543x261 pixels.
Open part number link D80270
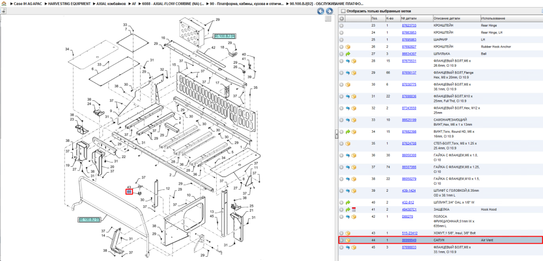click(x=407, y=217)
